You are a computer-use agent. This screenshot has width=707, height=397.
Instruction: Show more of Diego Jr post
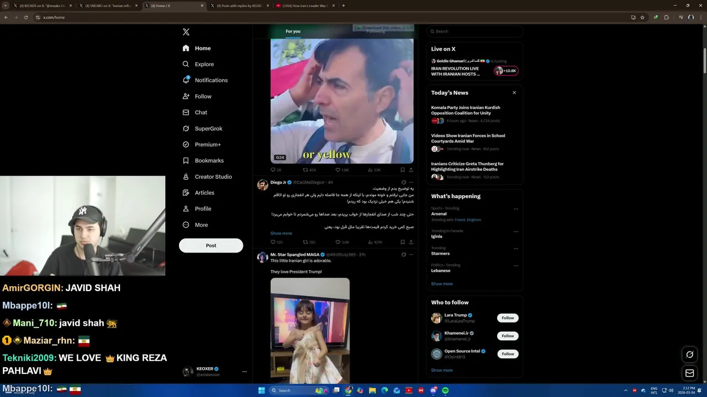(281, 233)
